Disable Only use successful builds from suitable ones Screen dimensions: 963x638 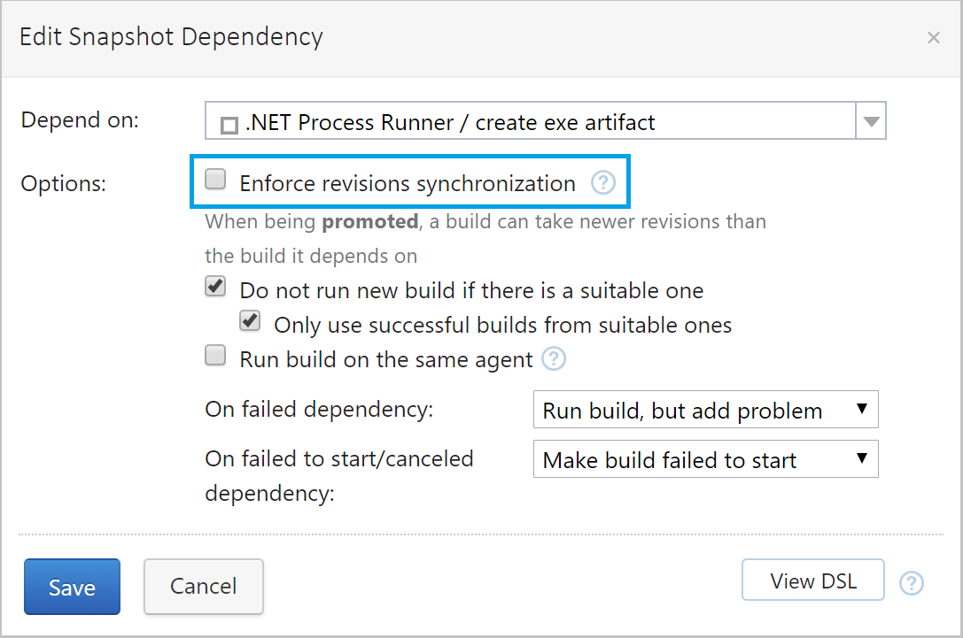pyautogui.click(x=249, y=320)
